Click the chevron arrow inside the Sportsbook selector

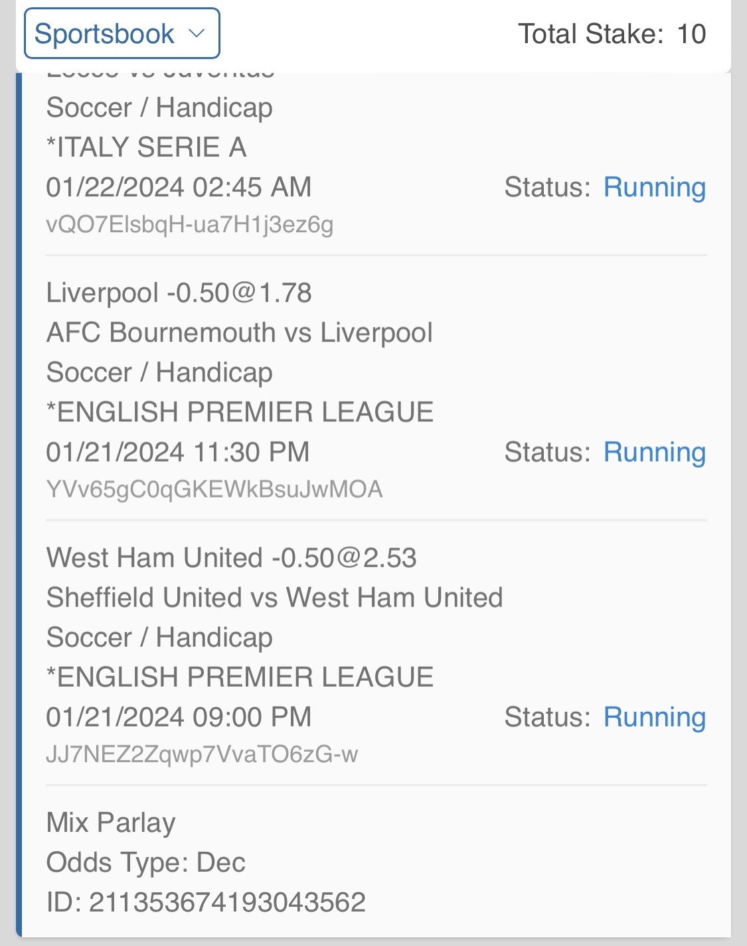pyautogui.click(x=196, y=33)
